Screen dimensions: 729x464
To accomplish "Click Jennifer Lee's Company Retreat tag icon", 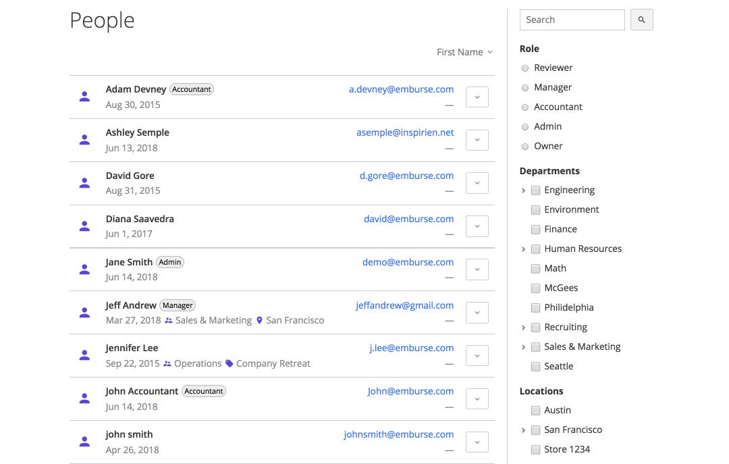I will (x=230, y=363).
